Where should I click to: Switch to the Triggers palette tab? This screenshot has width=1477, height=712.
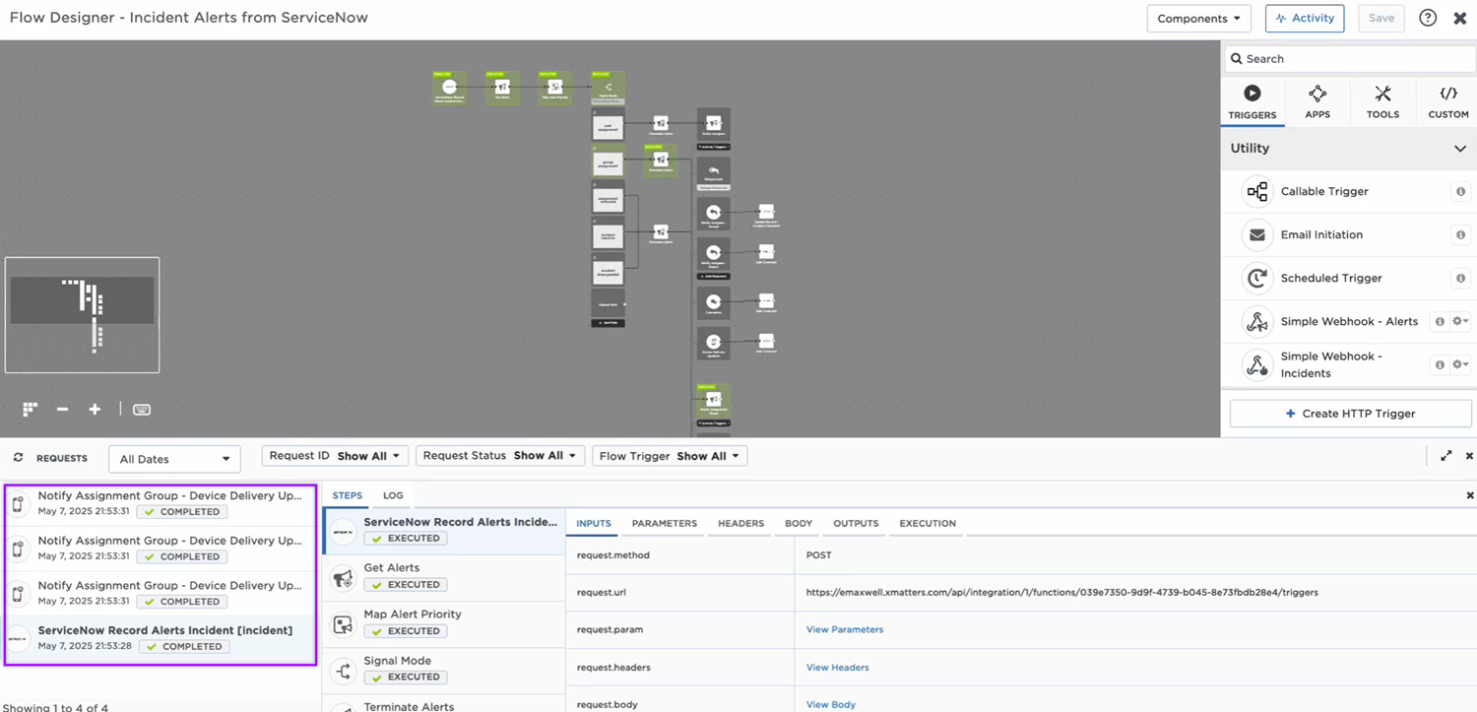point(1252,102)
